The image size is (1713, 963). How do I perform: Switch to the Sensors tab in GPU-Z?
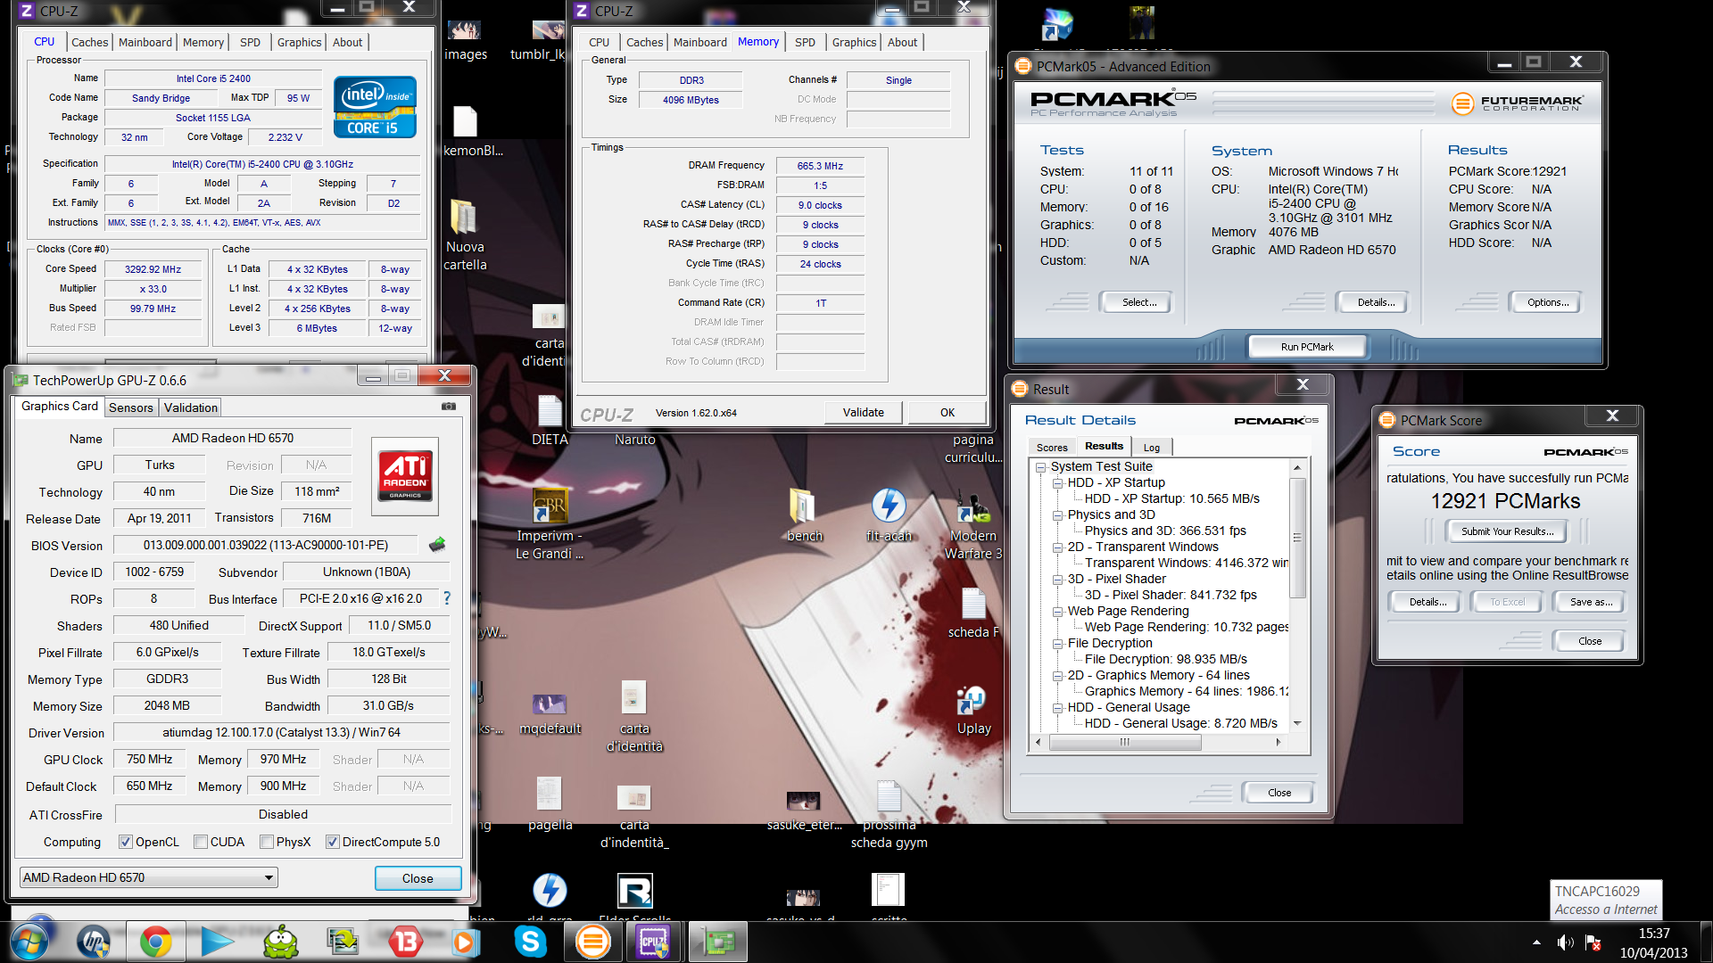click(x=131, y=407)
